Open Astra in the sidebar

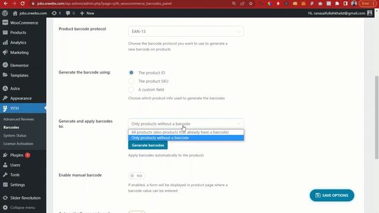(x=23, y=88)
